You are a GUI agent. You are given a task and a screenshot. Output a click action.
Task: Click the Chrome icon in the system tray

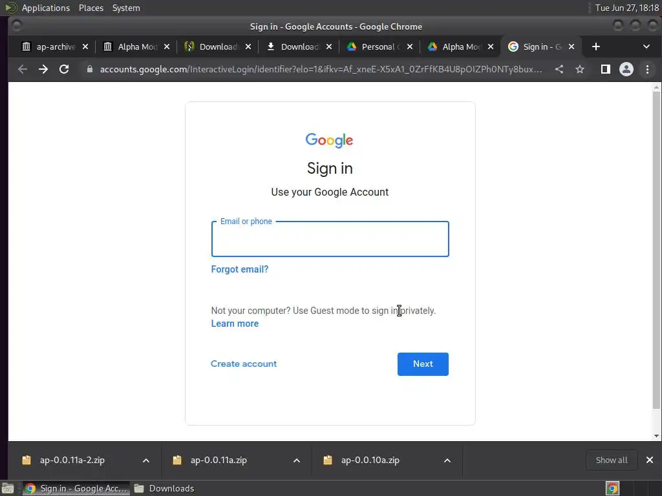pos(612,488)
